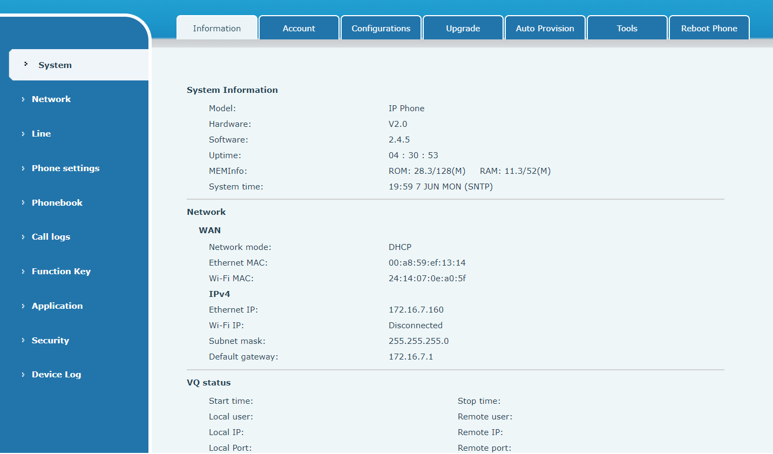Select the Upgrade tab
The image size is (773, 454).
[463, 28]
